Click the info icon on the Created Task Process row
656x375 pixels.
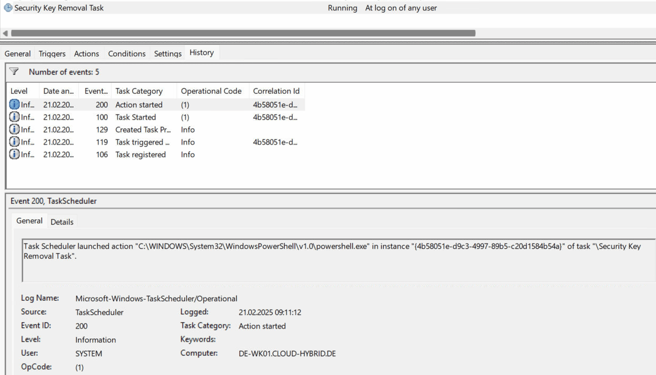14,129
